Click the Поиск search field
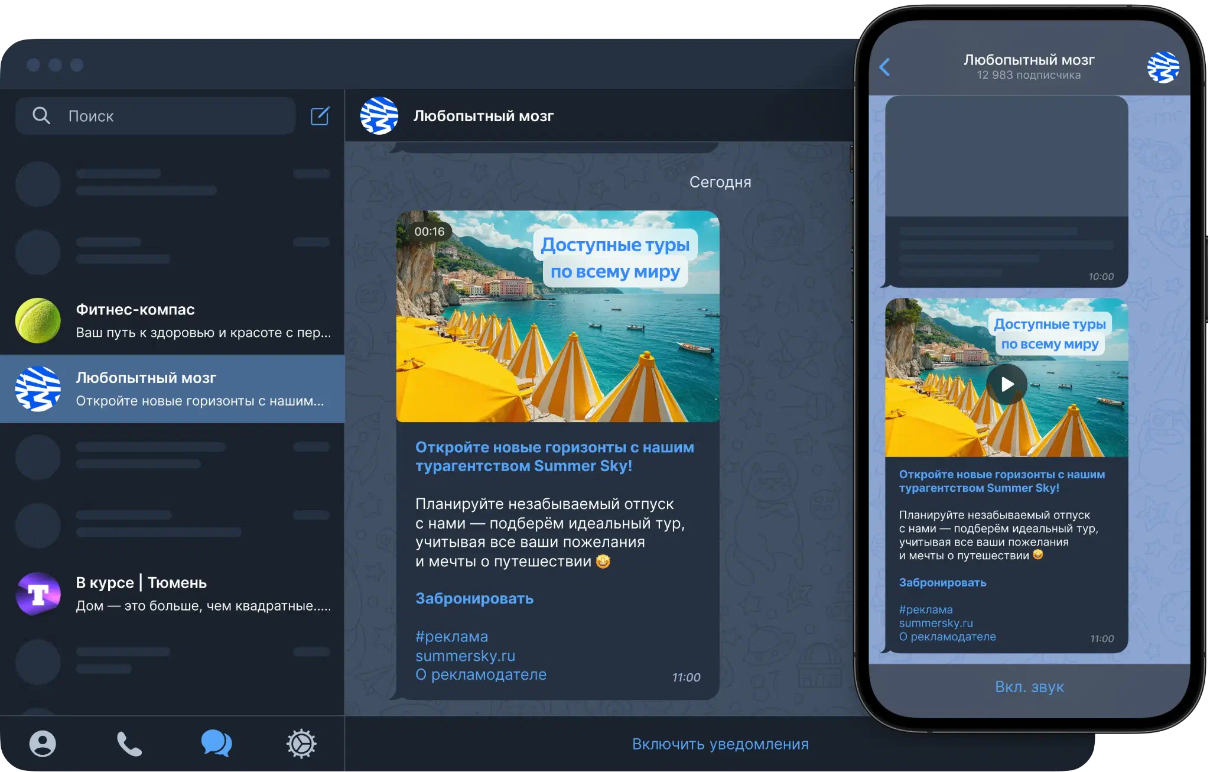This screenshot has height=772, width=1210. pos(155,116)
